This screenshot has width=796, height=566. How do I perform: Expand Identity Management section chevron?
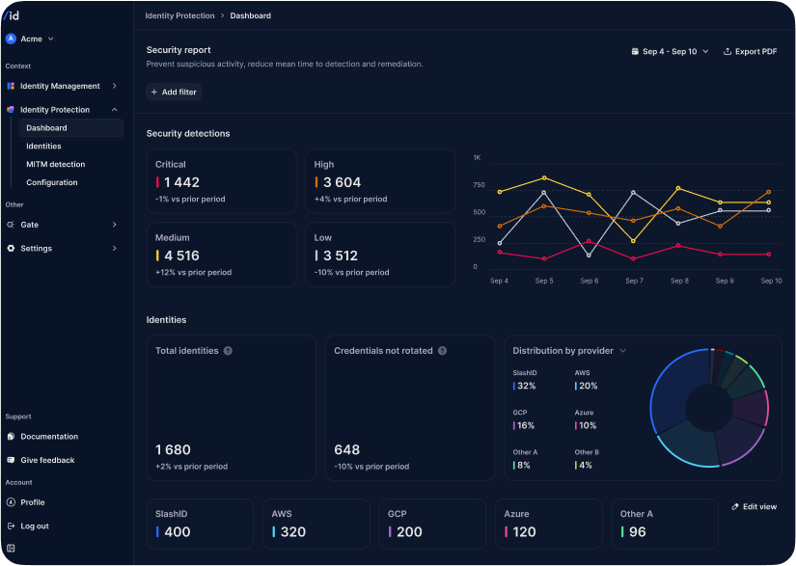(x=114, y=86)
